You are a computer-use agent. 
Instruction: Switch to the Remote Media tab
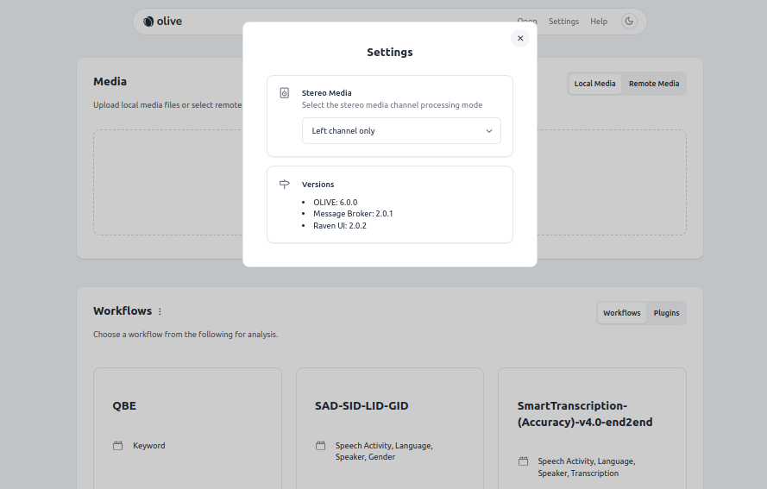(x=653, y=84)
